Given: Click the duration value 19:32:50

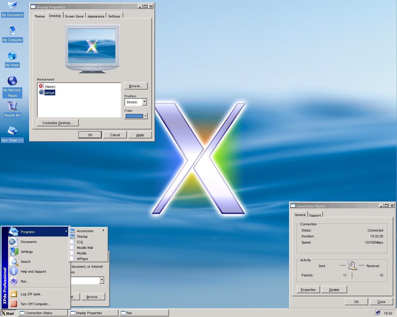Looking at the screenshot, I should 377,236.
